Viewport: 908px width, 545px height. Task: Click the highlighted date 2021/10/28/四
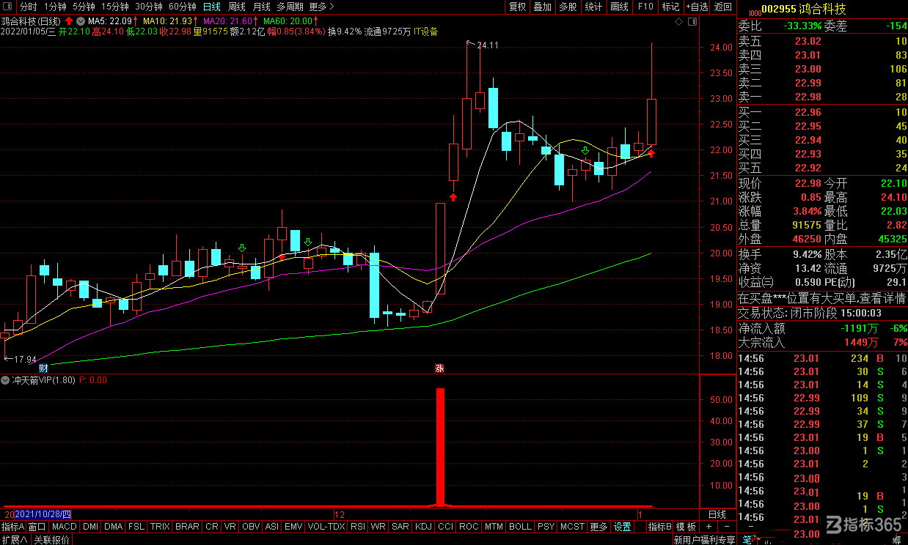tap(43, 514)
